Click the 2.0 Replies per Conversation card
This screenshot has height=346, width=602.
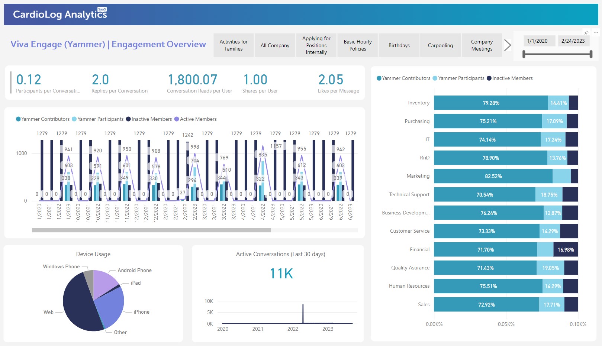[x=119, y=83]
